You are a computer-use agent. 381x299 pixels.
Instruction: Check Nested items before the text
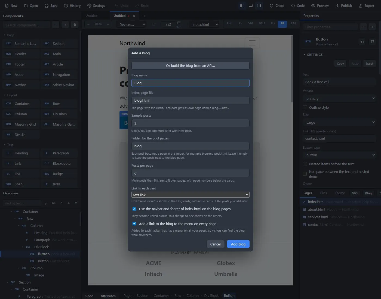click(x=305, y=164)
